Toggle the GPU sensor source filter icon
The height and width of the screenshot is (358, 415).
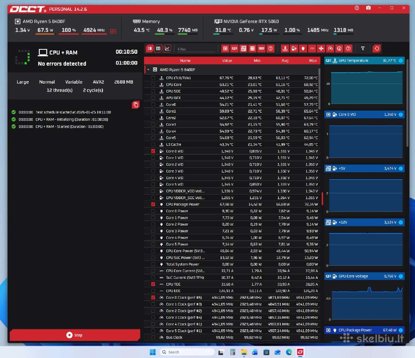point(235,49)
